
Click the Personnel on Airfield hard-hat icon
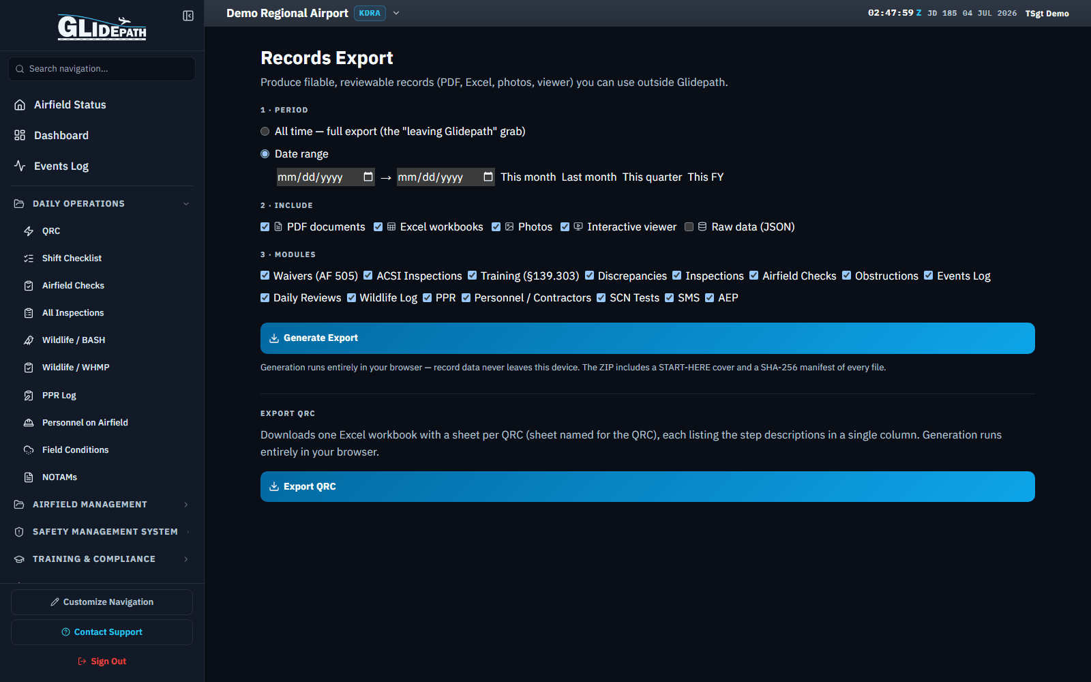tap(29, 423)
